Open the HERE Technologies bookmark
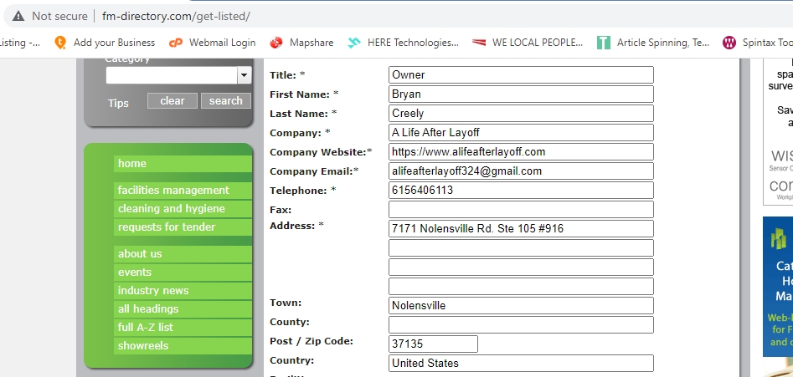 click(404, 43)
